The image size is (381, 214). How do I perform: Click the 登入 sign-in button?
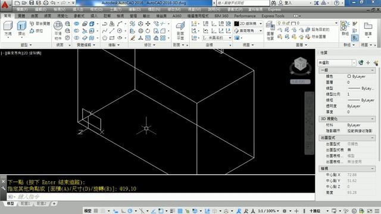pyautogui.click(x=285, y=3)
